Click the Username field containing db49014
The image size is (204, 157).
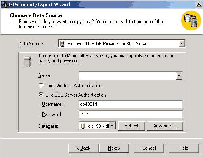[x=131, y=104]
